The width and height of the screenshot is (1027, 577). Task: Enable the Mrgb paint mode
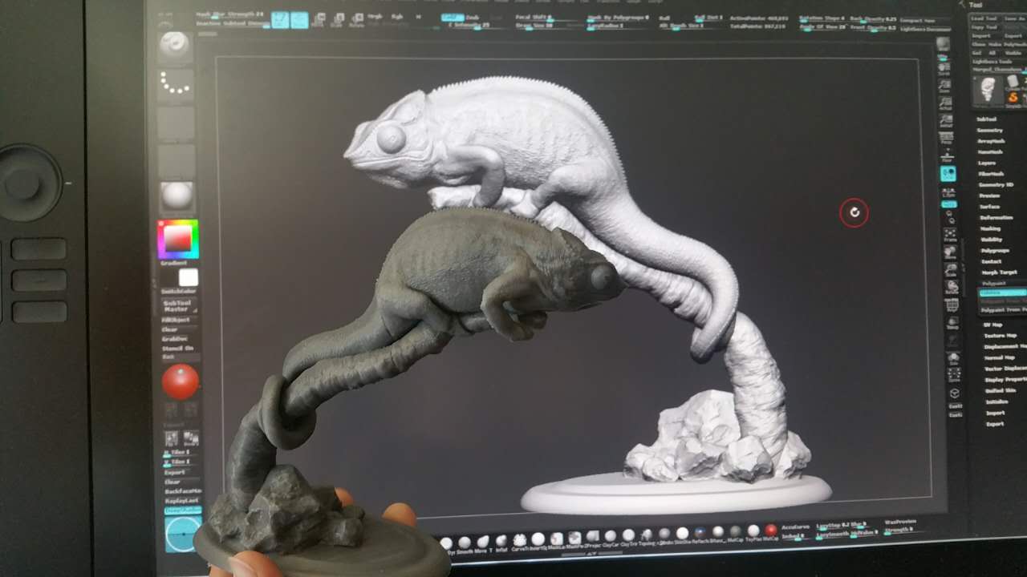(374, 16)
